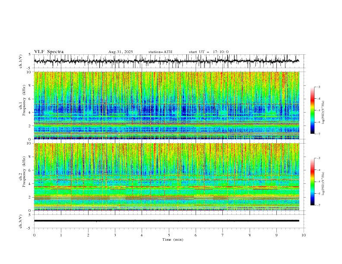Click the time axis tick label "4"
This screenshot has width=342, height=264.
pyautogui.click(x=142, y=235)
